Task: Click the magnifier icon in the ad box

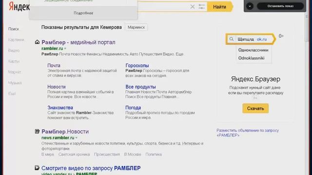Action: (231, 39)
